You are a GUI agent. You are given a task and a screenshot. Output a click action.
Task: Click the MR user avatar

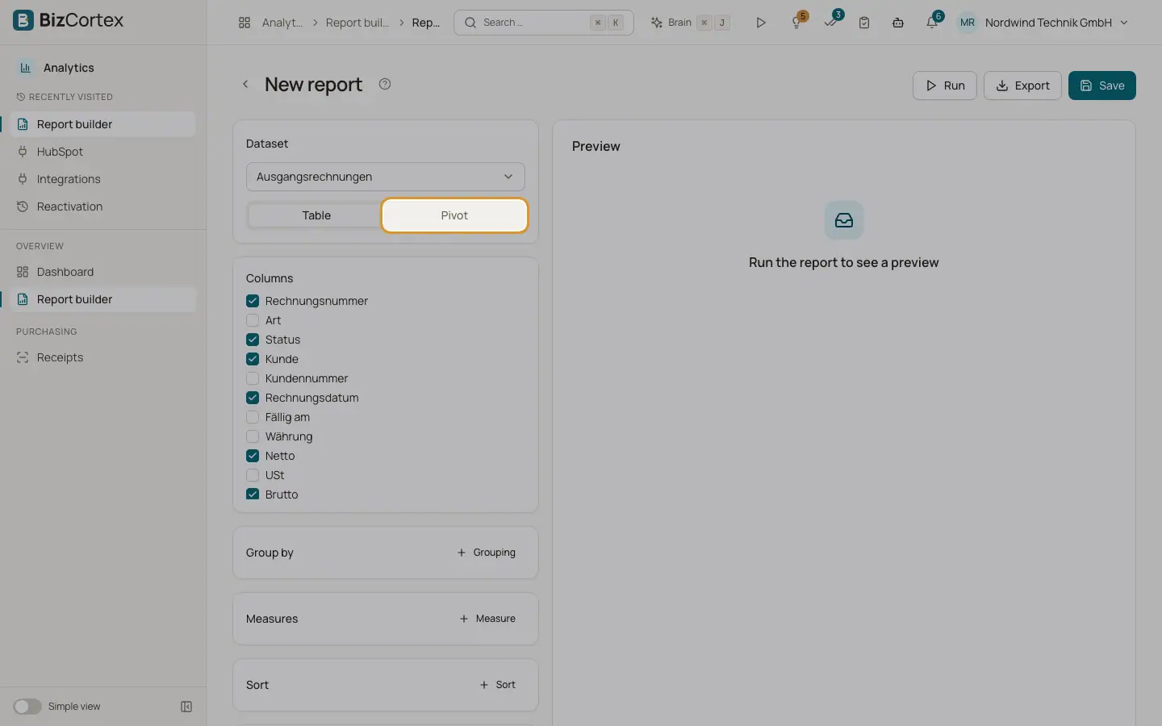[968, 23]
